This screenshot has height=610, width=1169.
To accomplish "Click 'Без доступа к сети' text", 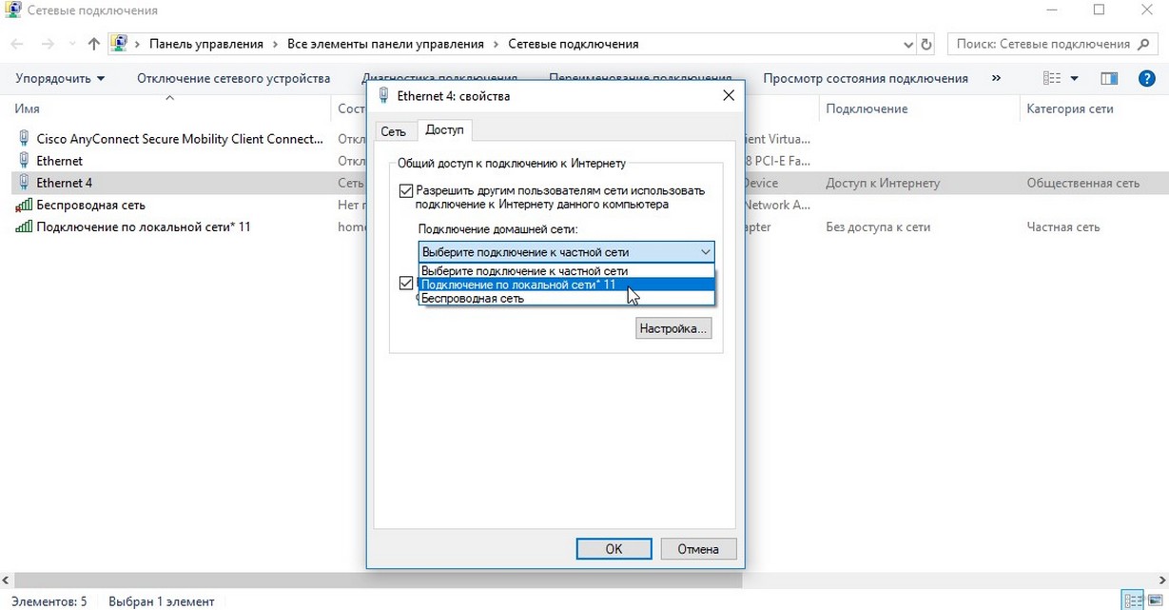I will coord(878,226).
